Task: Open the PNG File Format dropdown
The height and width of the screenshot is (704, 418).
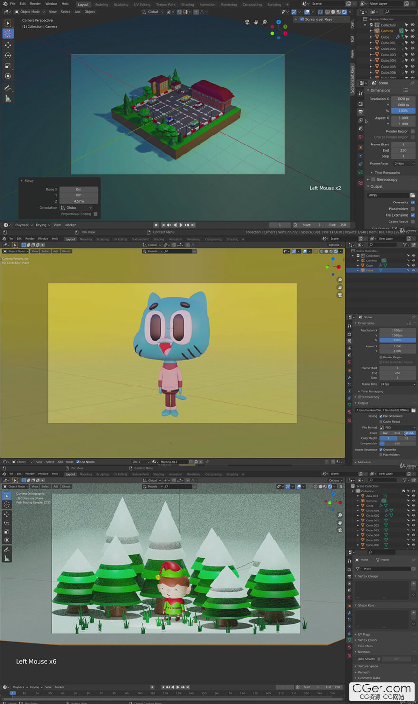Action: click(x=398, y=427)
